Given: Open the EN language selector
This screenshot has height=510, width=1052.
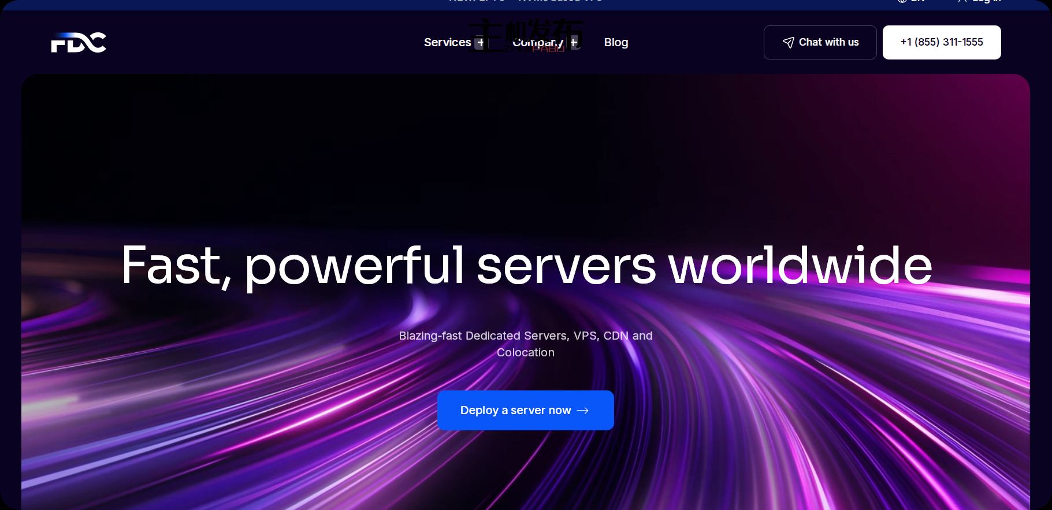Looking at the screenshot, I should 917,2.
